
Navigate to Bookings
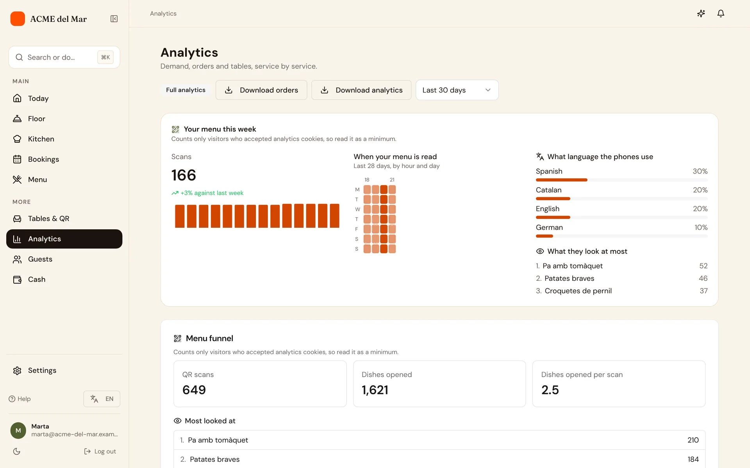point(64,159)
